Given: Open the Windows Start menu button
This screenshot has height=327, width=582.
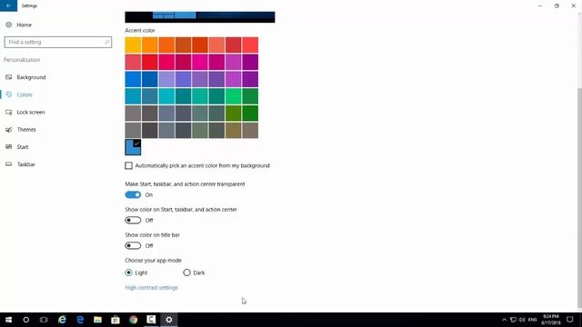Looking at the screenshot, I should point(8,320).
